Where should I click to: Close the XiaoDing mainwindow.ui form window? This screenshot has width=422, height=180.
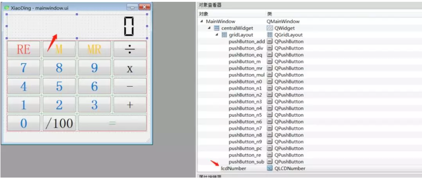pyautogui.click(x=145, y=7)
